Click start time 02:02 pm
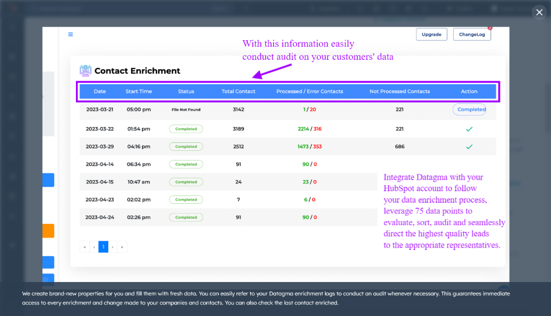Viewport: 551px width, 316px height. coord(139,200)
